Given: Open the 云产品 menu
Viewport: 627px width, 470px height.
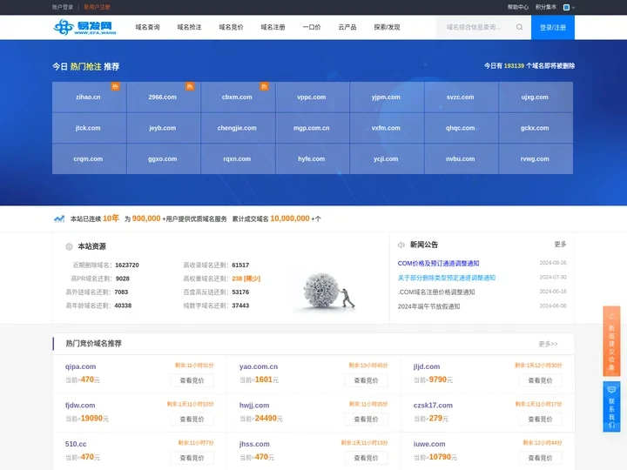Looking at the screenshot, I should 347,27.
